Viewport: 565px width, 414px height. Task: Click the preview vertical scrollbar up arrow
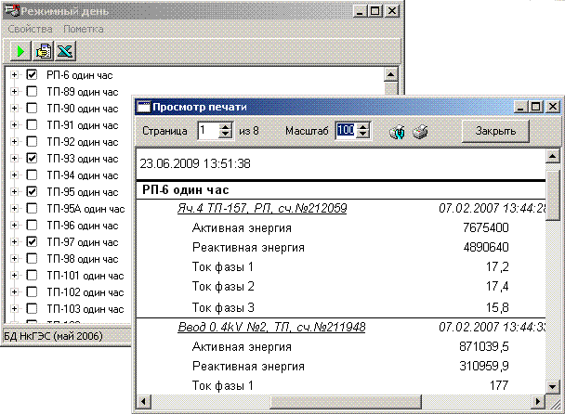tap(552, 157)
